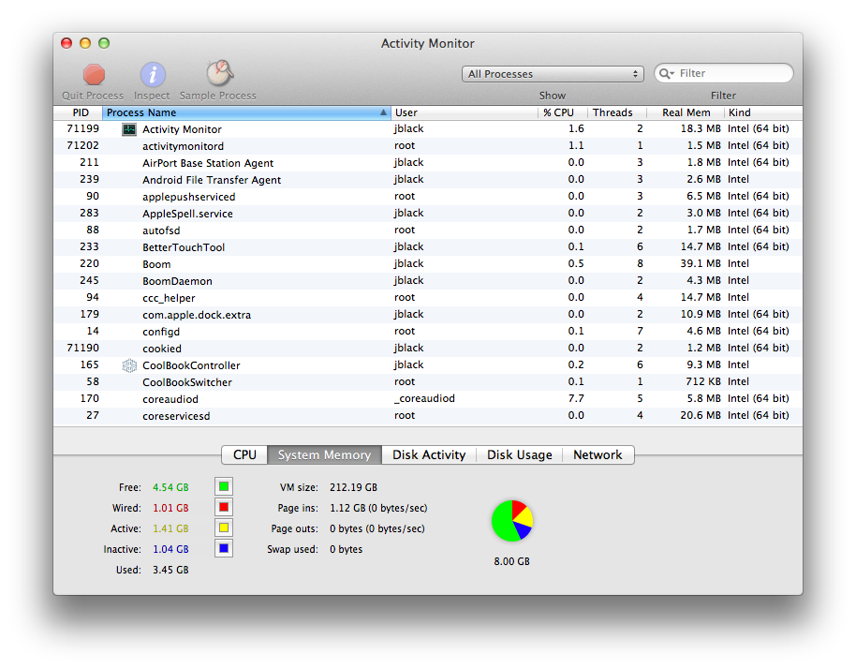
Task: Click the green Free memory color swatch
Action: pyautogui.click(x=224, y=486)
